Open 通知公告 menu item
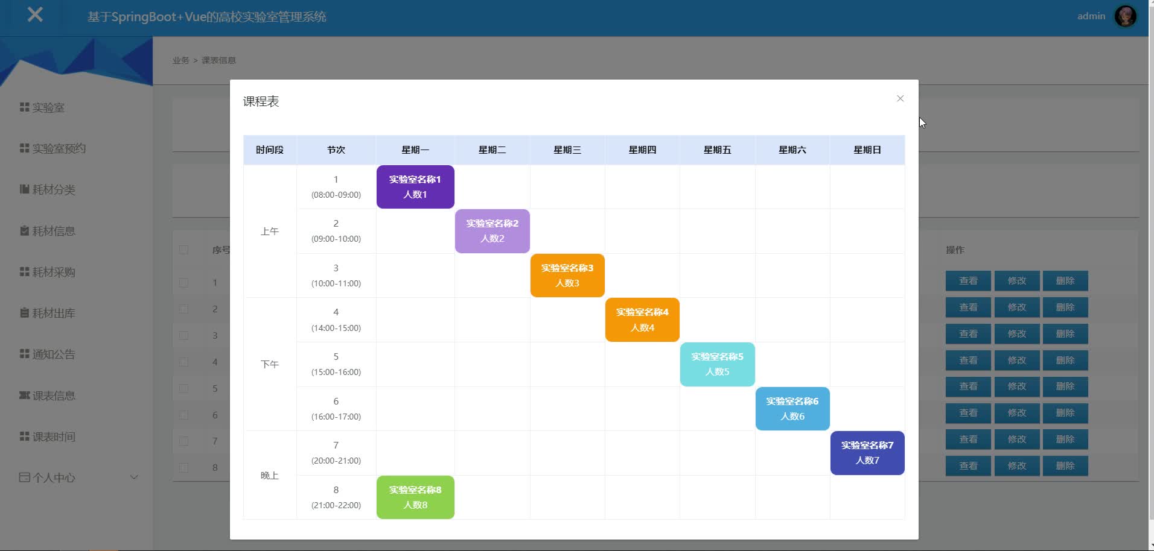The width and height of the screenshot is (1154, 551). [53, 354]
